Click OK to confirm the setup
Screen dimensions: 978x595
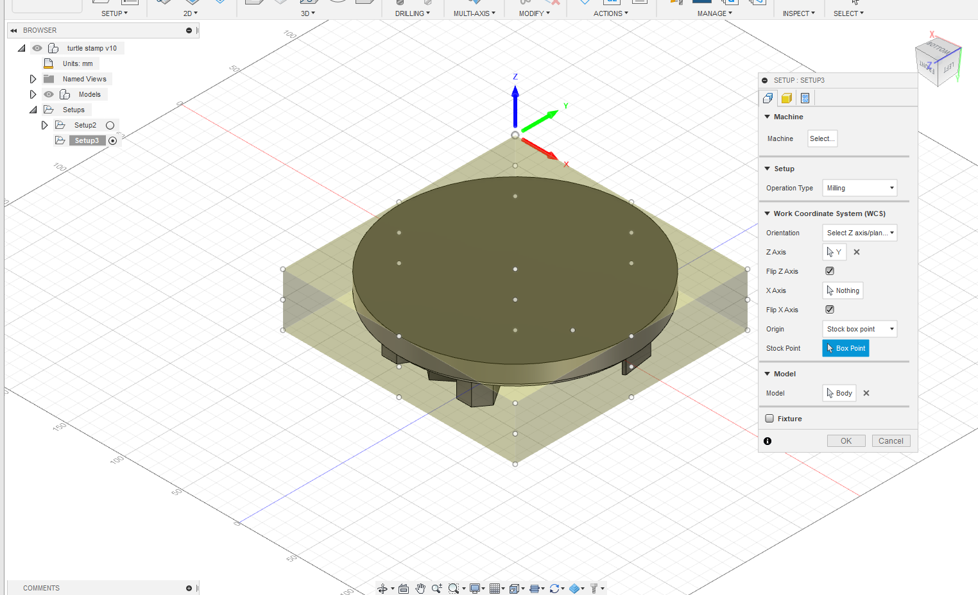(846, 441)
